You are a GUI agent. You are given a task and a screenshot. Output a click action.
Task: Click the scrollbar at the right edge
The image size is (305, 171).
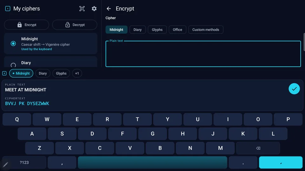(x=304, y=42)
